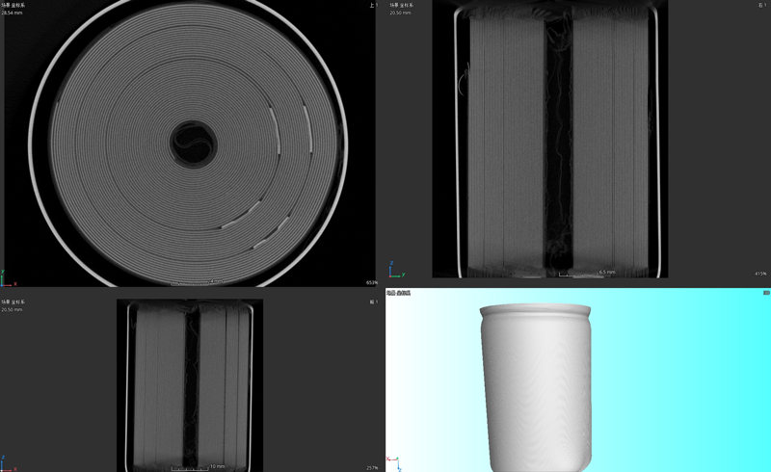
Task: Select the 3D rendered battery can model
Action: (537, 385)
